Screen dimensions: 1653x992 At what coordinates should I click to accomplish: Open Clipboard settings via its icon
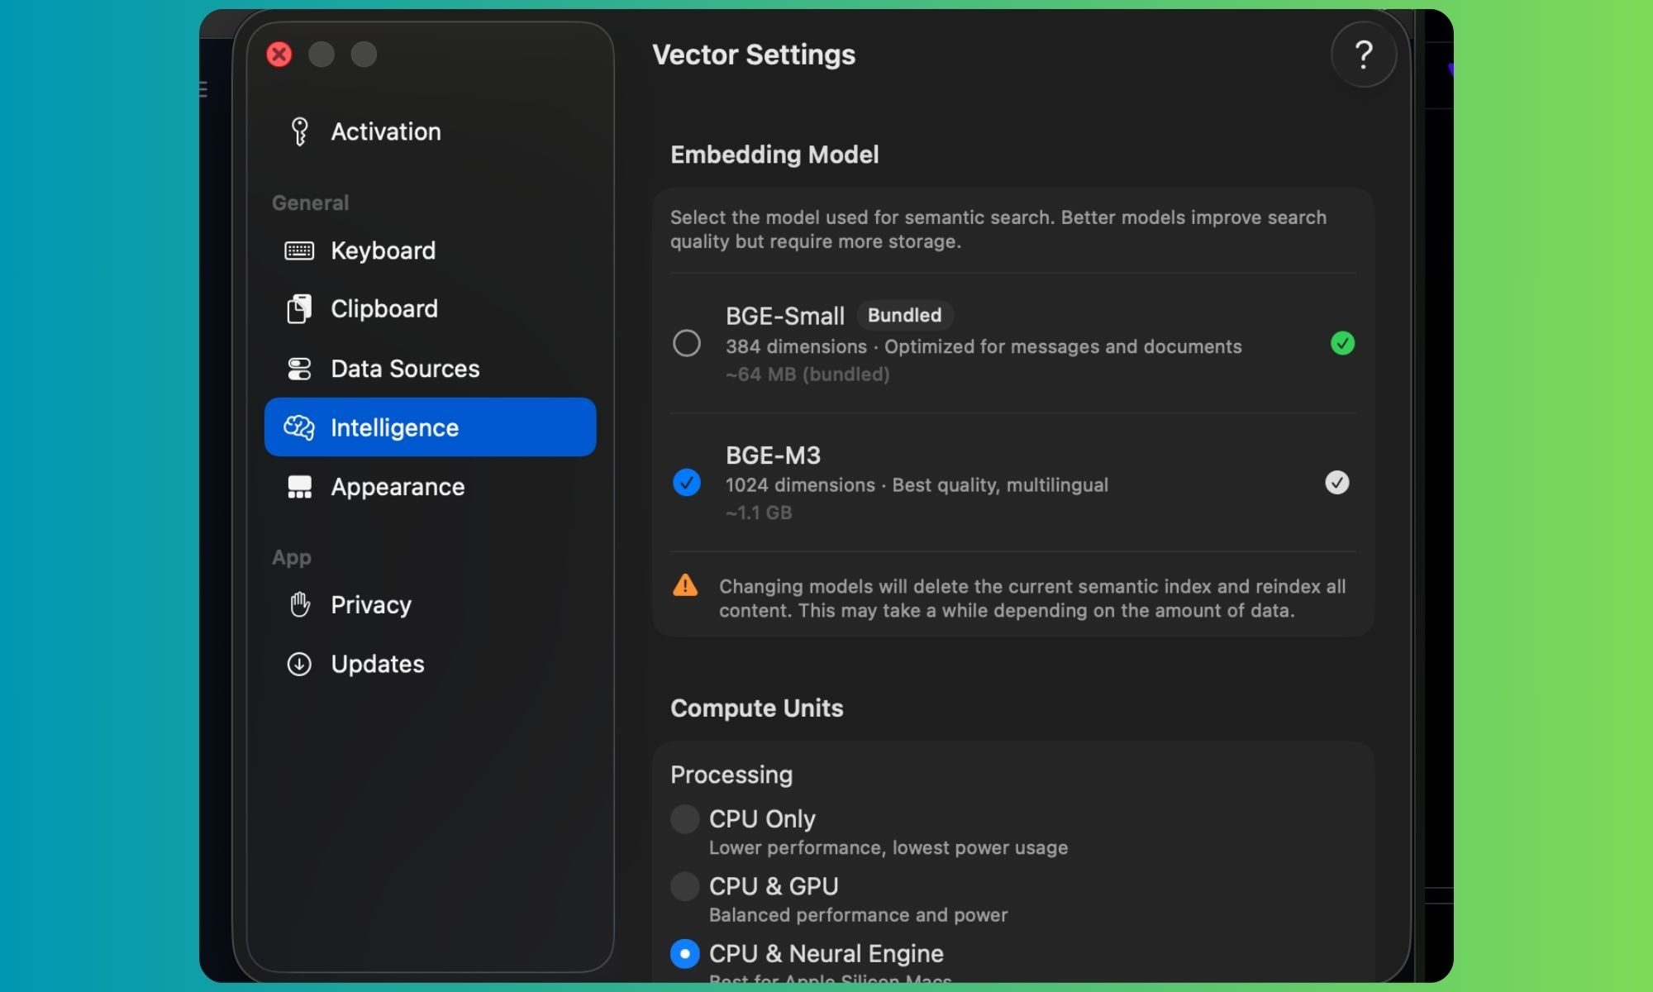(299, 308)
